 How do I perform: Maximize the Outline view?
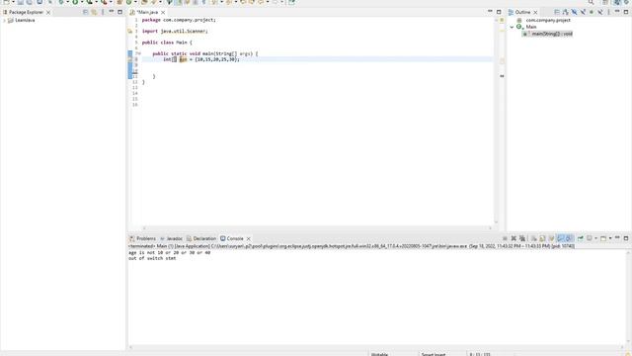[626, 12]
